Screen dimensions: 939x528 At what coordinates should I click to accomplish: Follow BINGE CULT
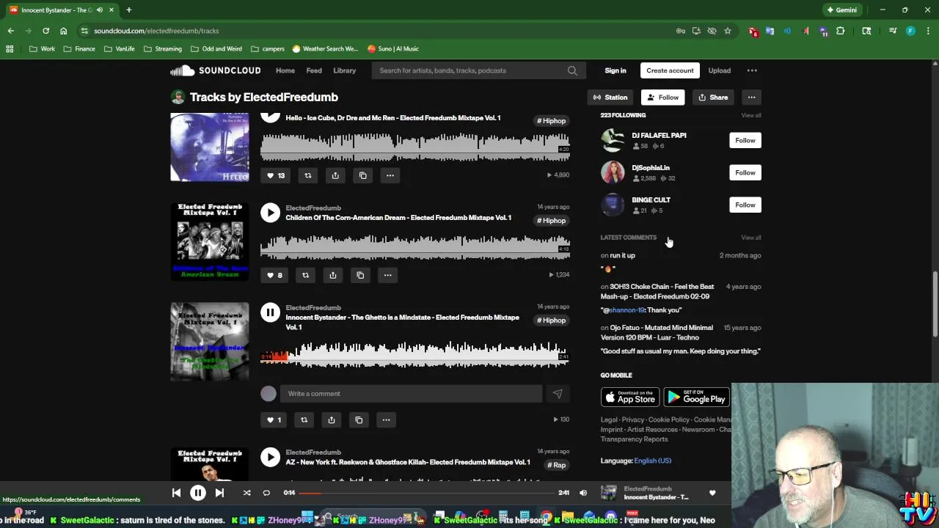(x=745, y=205)
